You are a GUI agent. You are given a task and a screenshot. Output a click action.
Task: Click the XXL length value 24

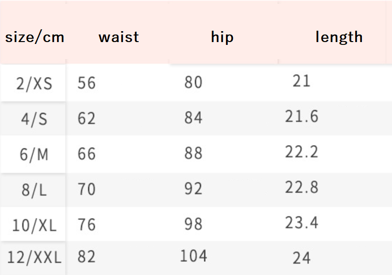301,258
